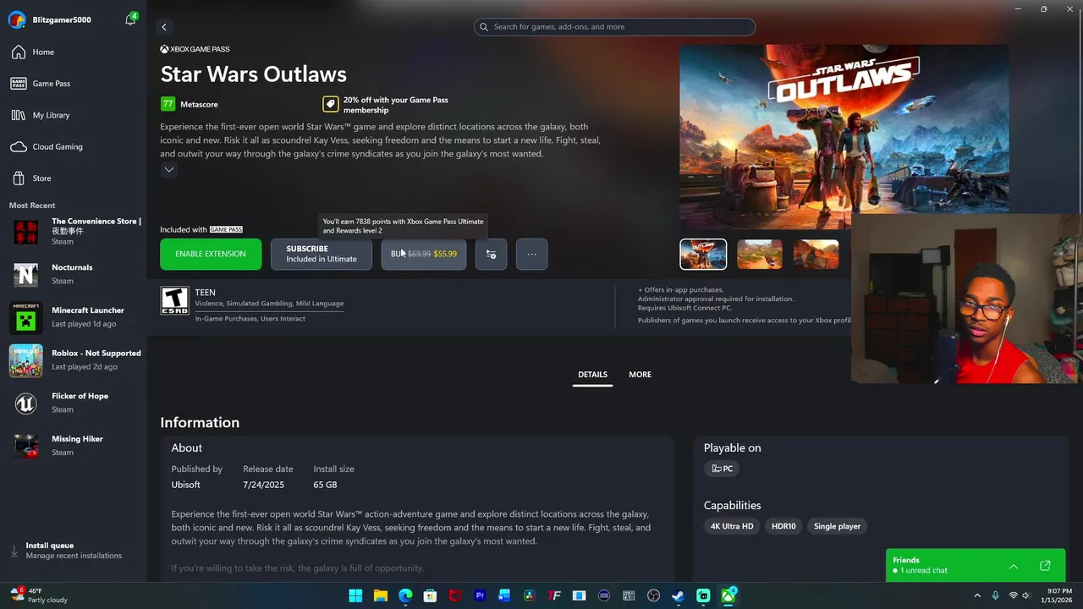This screenshot has height=609, width=1083.
Task: Show hidden system tray icons
Action: point(977,595)
